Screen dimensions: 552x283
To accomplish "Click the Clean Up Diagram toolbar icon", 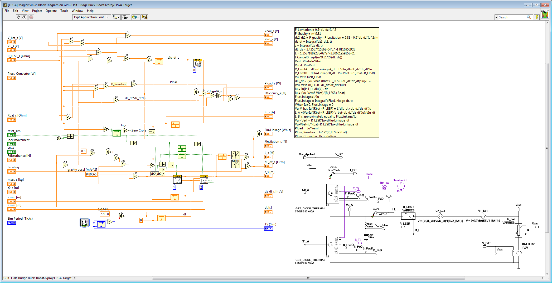I will [x=144, y=17].
